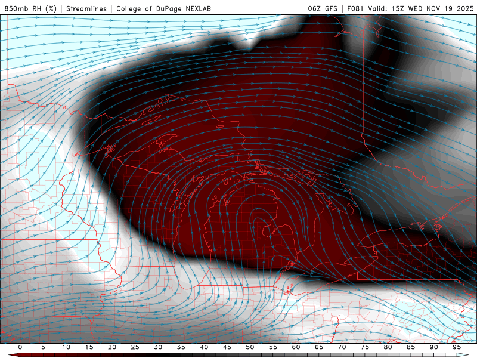Click the '55' value on the RH scale

(x=273, y=347)
